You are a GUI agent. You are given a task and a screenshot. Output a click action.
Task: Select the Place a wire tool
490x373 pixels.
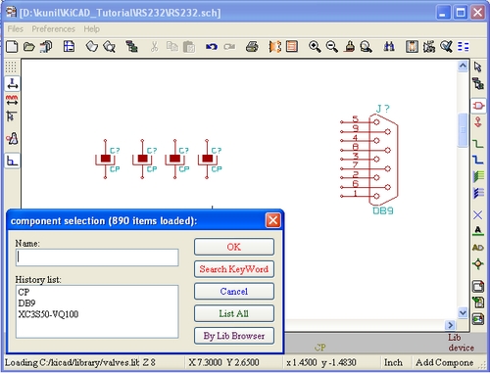click(478, 143)
